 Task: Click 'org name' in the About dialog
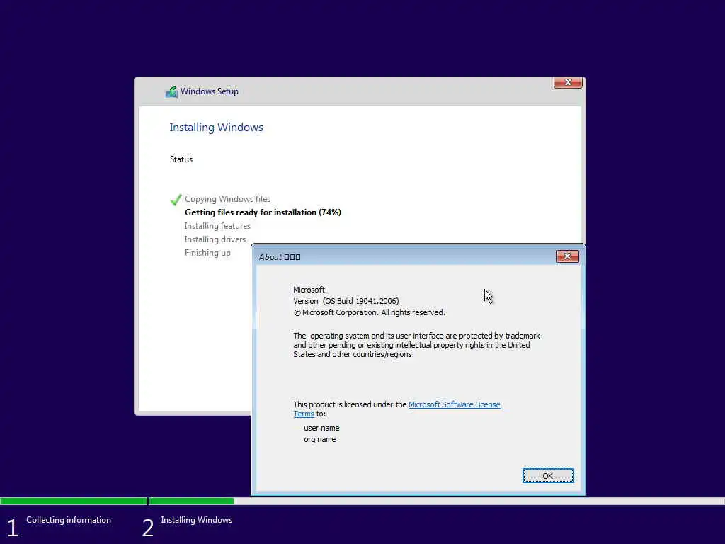pyautogui.click(x=319, y=439)
